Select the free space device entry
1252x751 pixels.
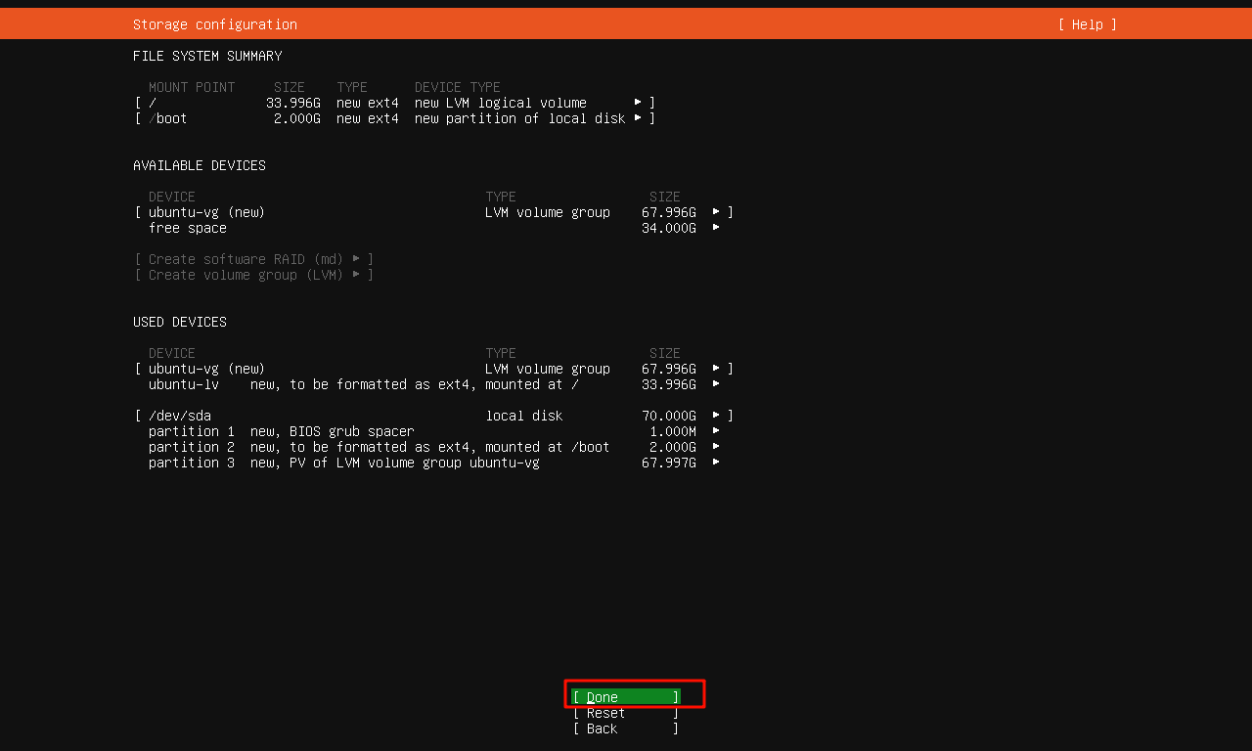pos(188,228)
